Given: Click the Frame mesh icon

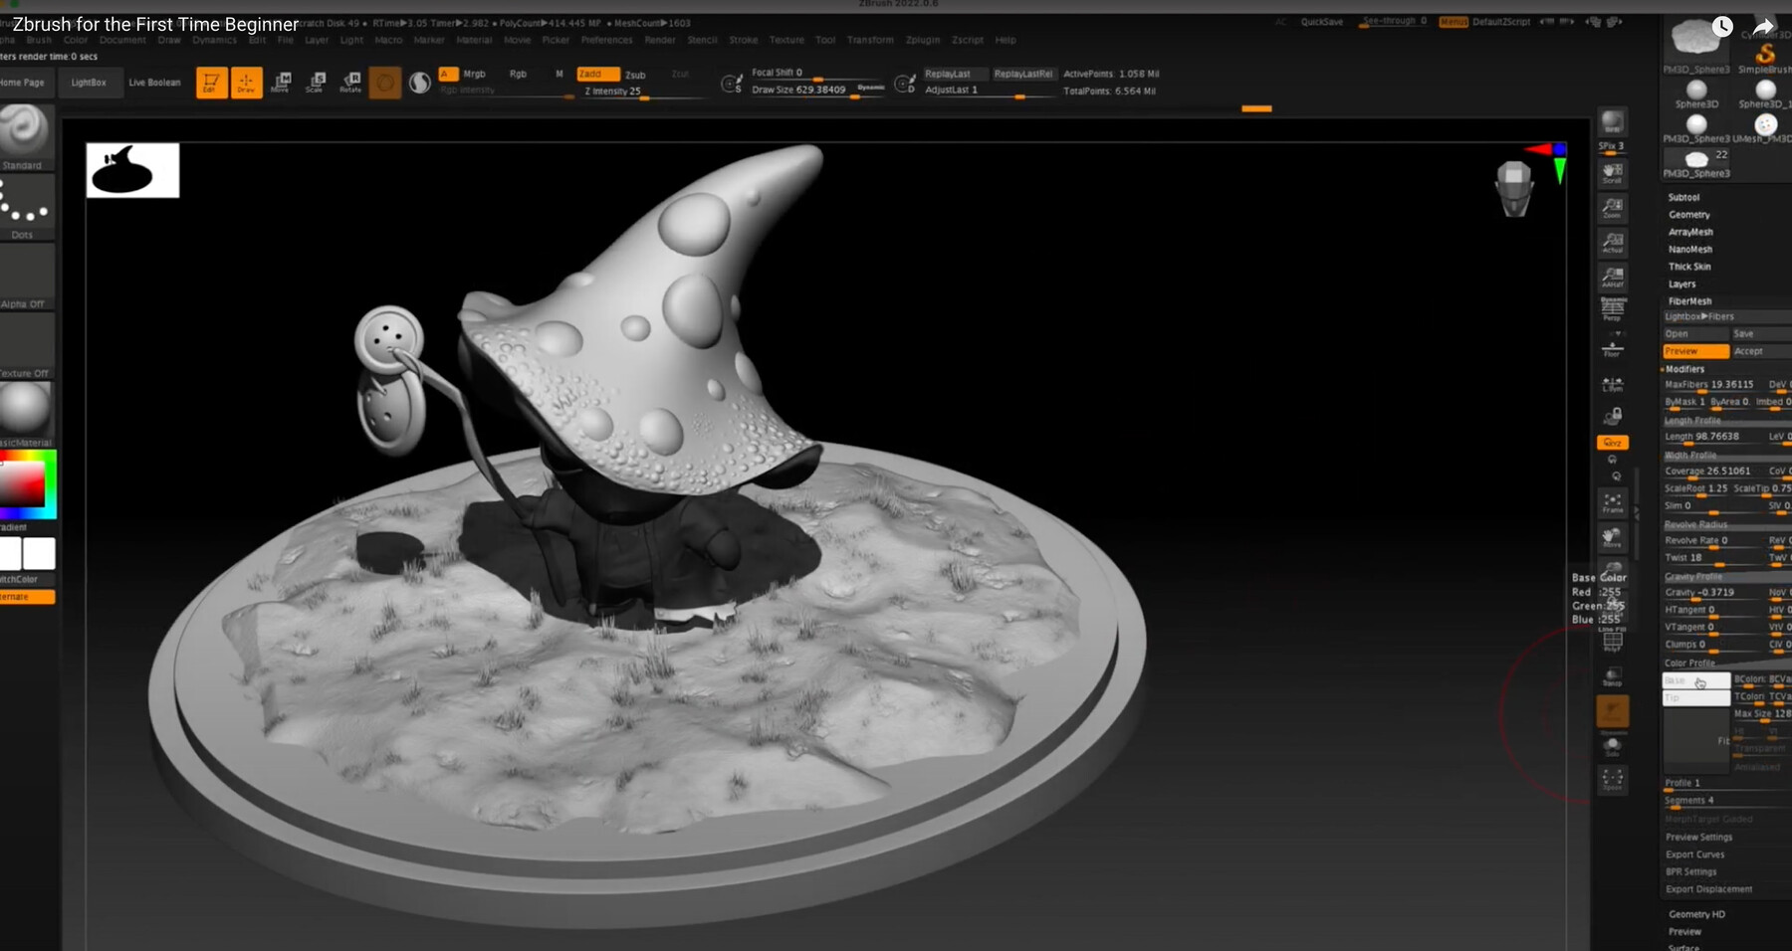Looking at the screenshot, I should point(1612,503).
